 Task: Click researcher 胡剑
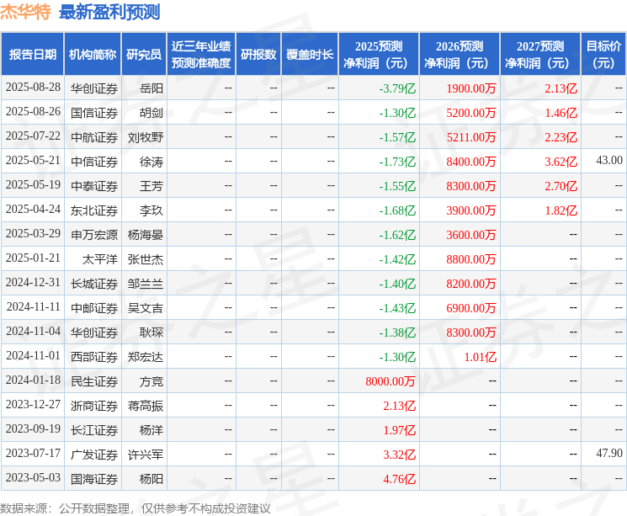point(151,113)
